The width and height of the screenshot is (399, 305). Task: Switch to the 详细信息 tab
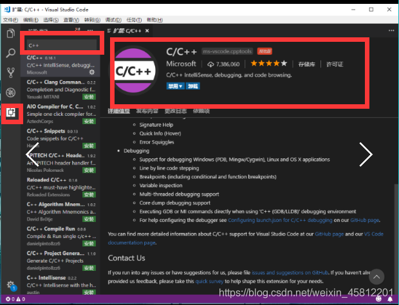(x=119, y=111)
